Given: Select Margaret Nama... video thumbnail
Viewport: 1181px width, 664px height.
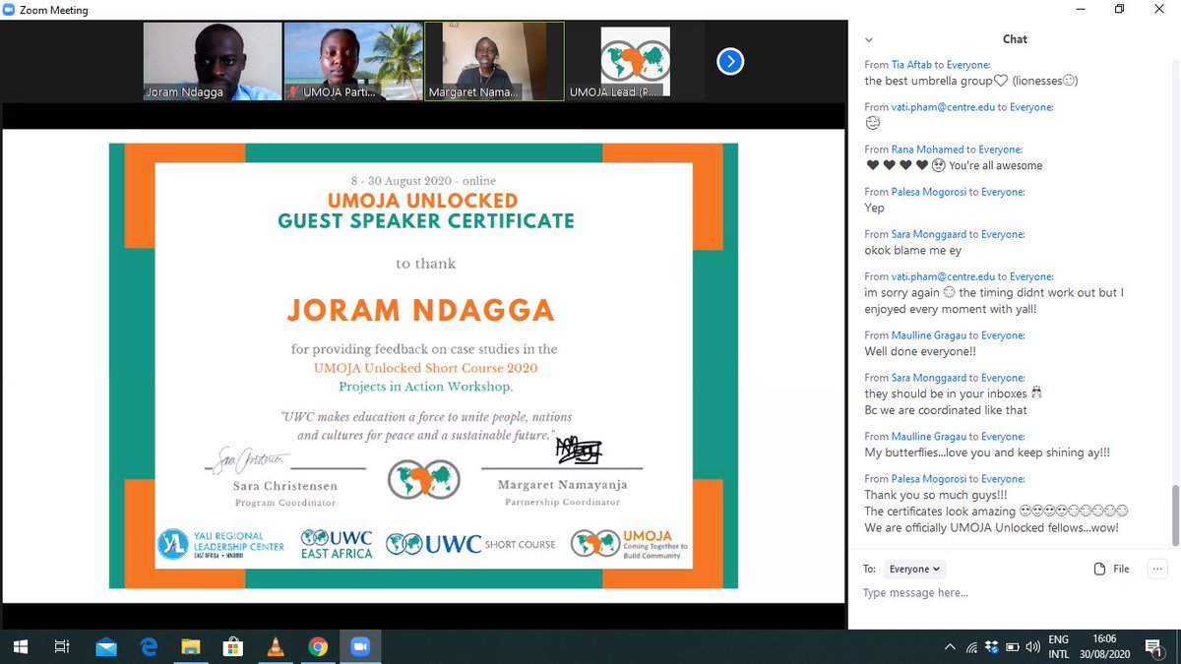Looking at the screenshot, I should pos(495,61).
